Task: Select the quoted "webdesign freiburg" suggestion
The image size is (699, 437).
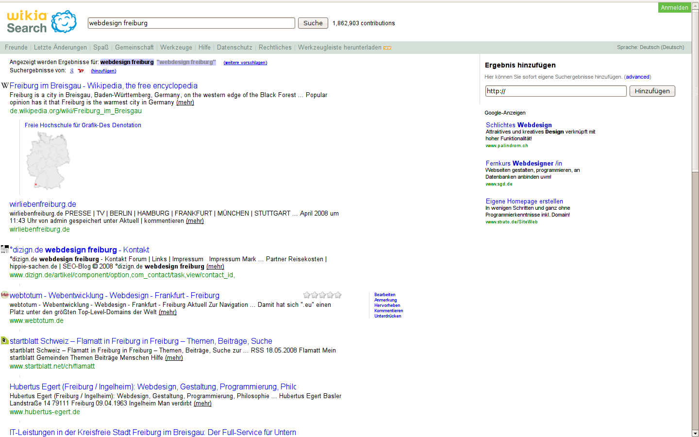Action: [x=186, y=62]
